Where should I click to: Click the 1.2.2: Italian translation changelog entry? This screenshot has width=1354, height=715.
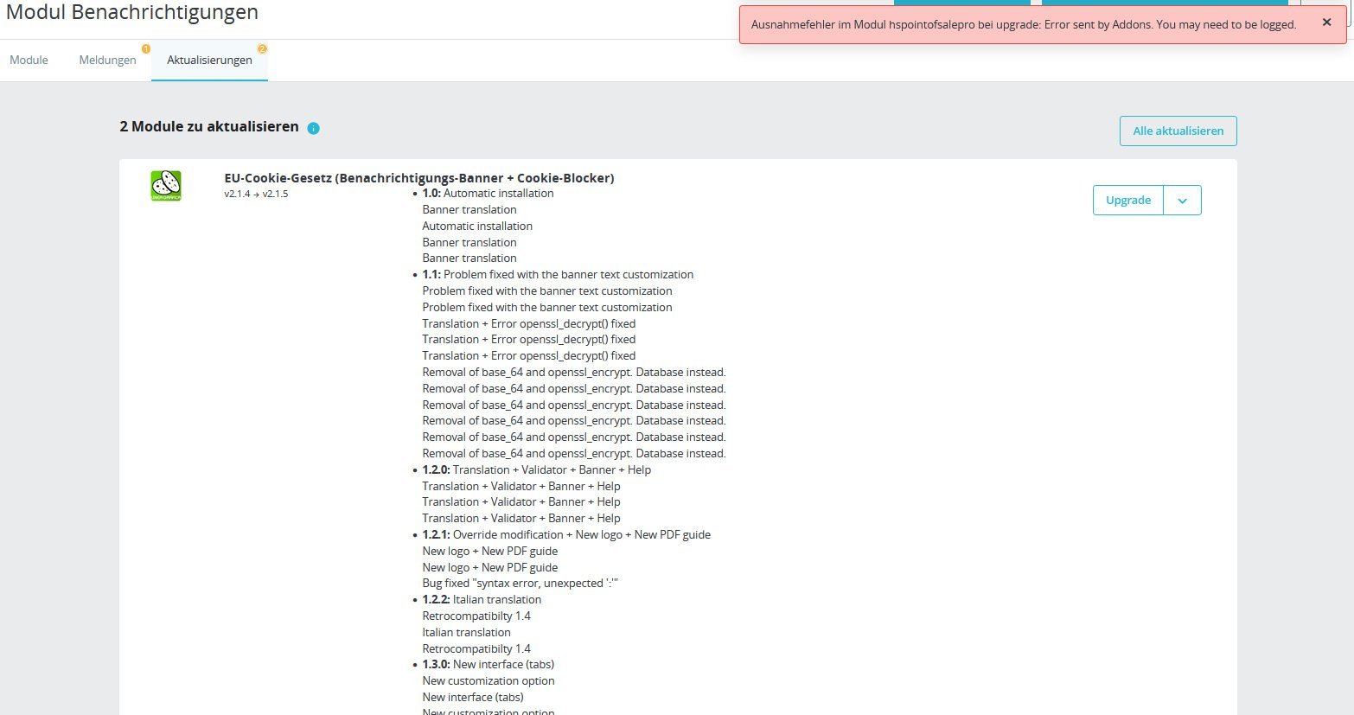482,599
